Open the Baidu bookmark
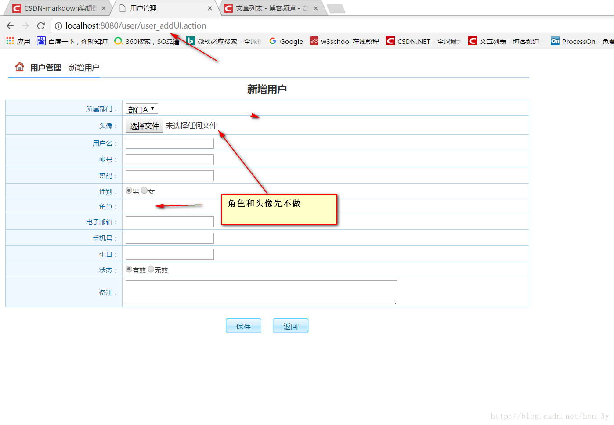 pyautogui.click(x=72, y=41)
